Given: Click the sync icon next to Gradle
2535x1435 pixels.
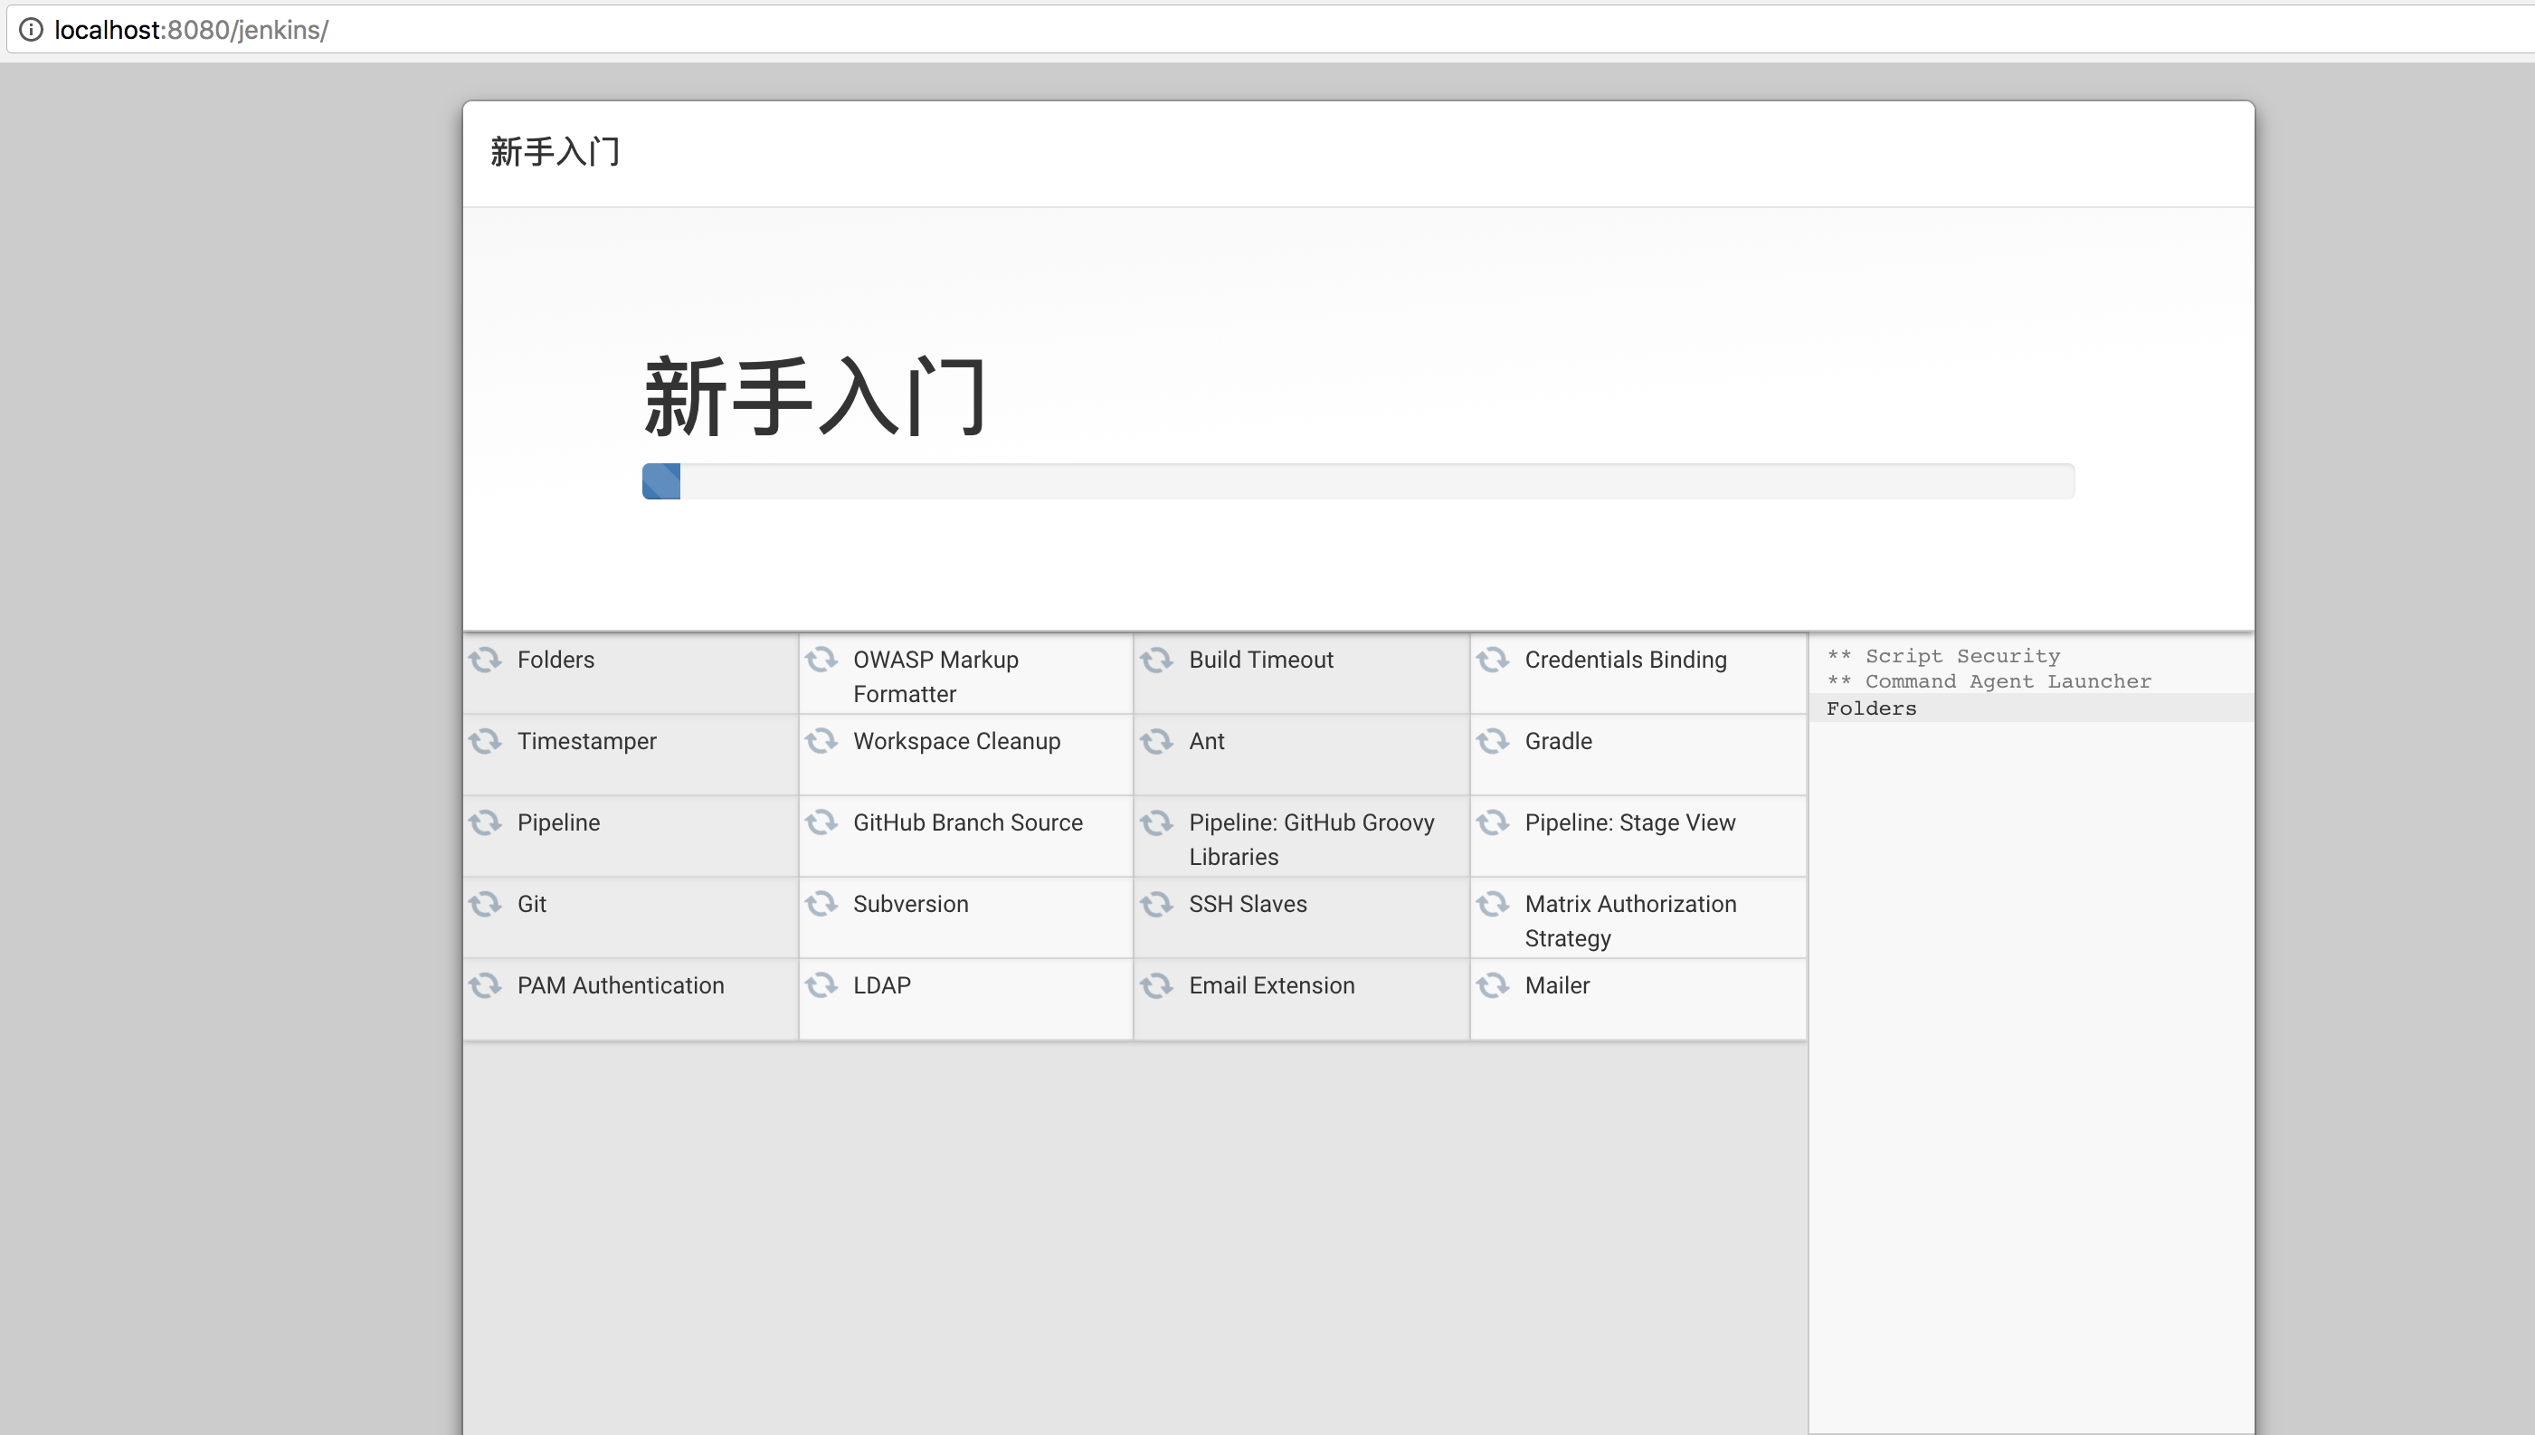Looking at the screenshot, I should [x=1493, y=741].
